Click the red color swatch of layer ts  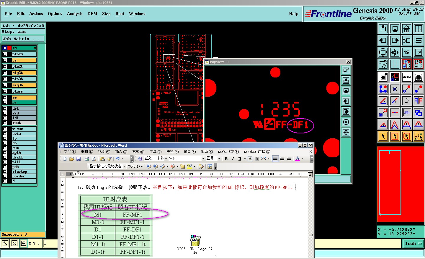[x=9, y=48]
